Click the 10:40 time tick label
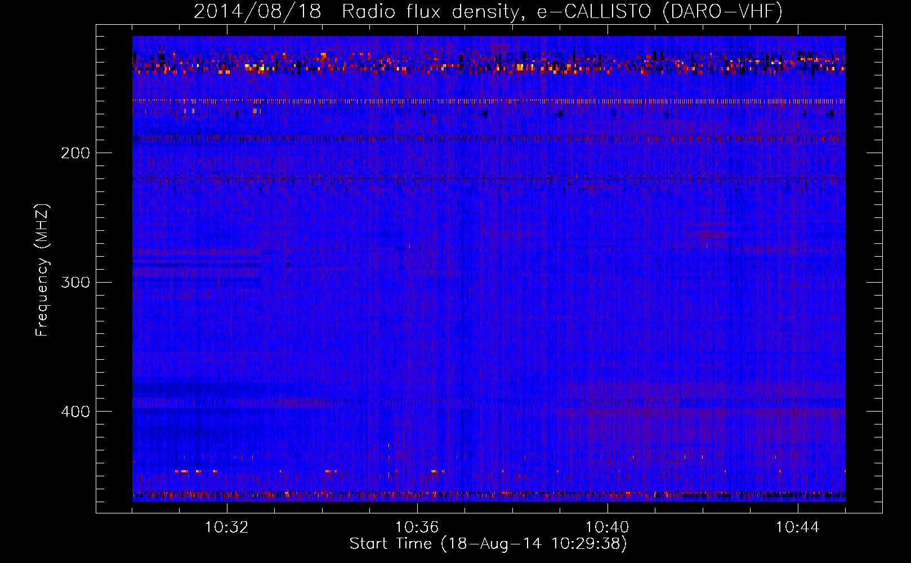Viewport: 911px width, 563px height. pos(608,528)
